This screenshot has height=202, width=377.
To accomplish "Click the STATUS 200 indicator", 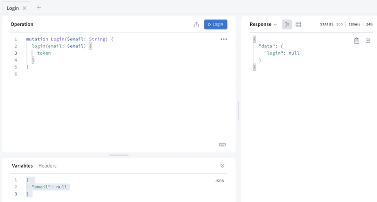I will (x=331, y=24).
